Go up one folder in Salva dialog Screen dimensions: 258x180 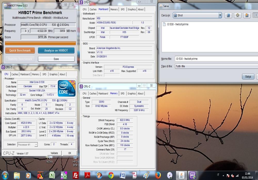pyautogui.click(x=228, y=15)
